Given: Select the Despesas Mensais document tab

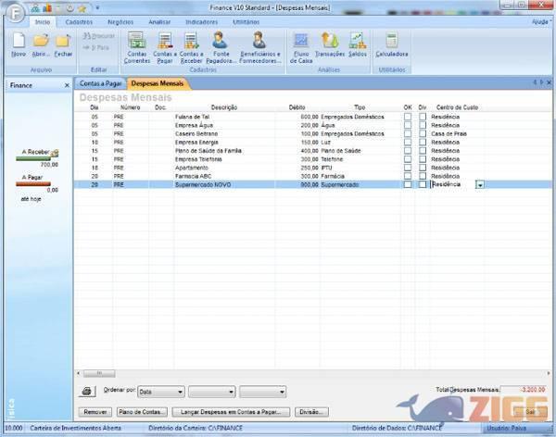Looking at the screenshot, I should tap(158, 83).
